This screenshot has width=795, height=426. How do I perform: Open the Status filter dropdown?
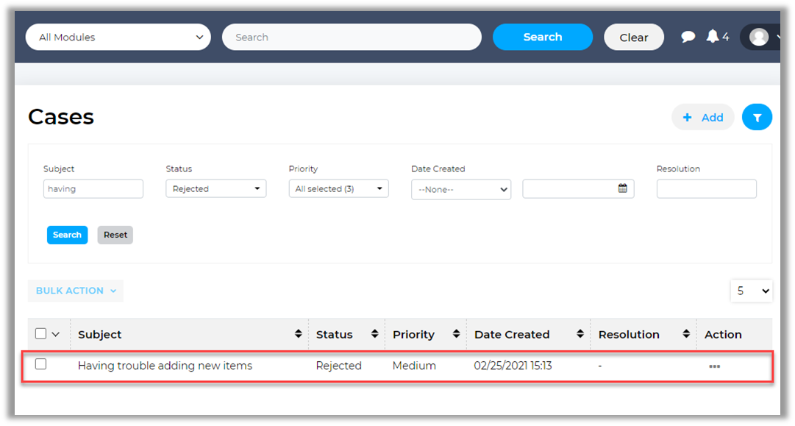215,189
